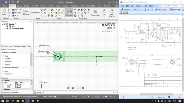The width and height of the screenshot is (184, 103).
Task: Select the Dimension tool in the ribbon
Action: [x=69, y=13]
